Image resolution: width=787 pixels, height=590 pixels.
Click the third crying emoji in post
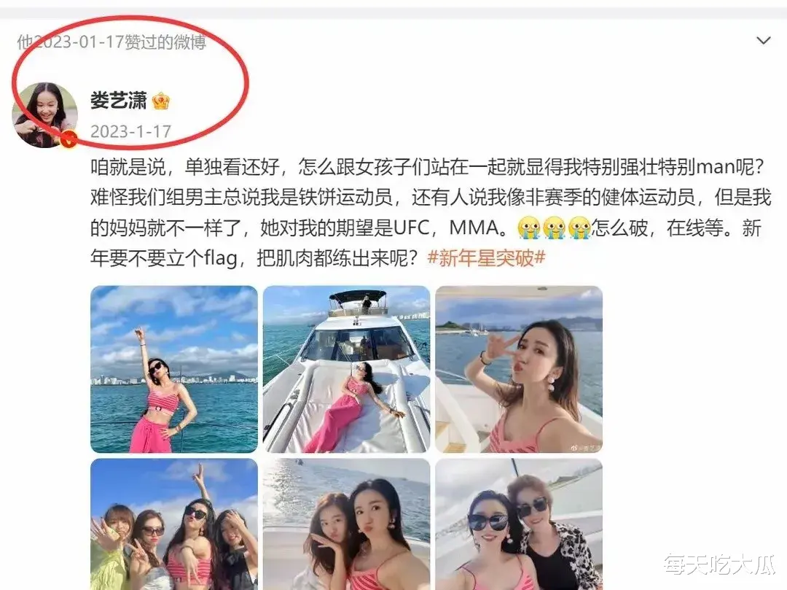click(x=579, y=228)
